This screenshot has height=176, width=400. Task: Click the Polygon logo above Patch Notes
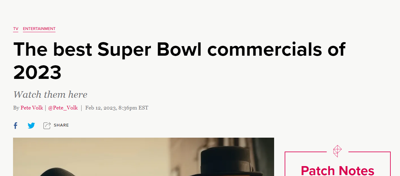point(337,151)
